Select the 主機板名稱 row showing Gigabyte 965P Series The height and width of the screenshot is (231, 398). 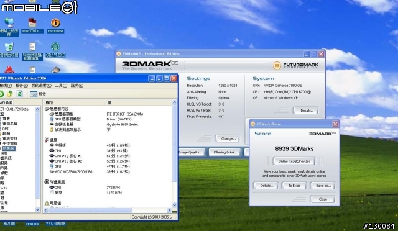(108, 124)
